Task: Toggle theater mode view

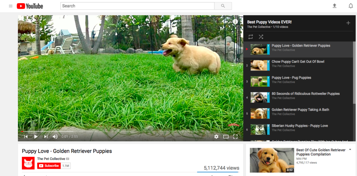Action: pyautogui.click(x=226, y=136)
